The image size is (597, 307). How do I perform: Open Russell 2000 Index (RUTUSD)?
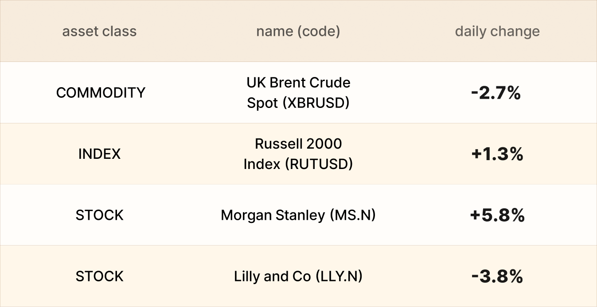pos(298,153)
